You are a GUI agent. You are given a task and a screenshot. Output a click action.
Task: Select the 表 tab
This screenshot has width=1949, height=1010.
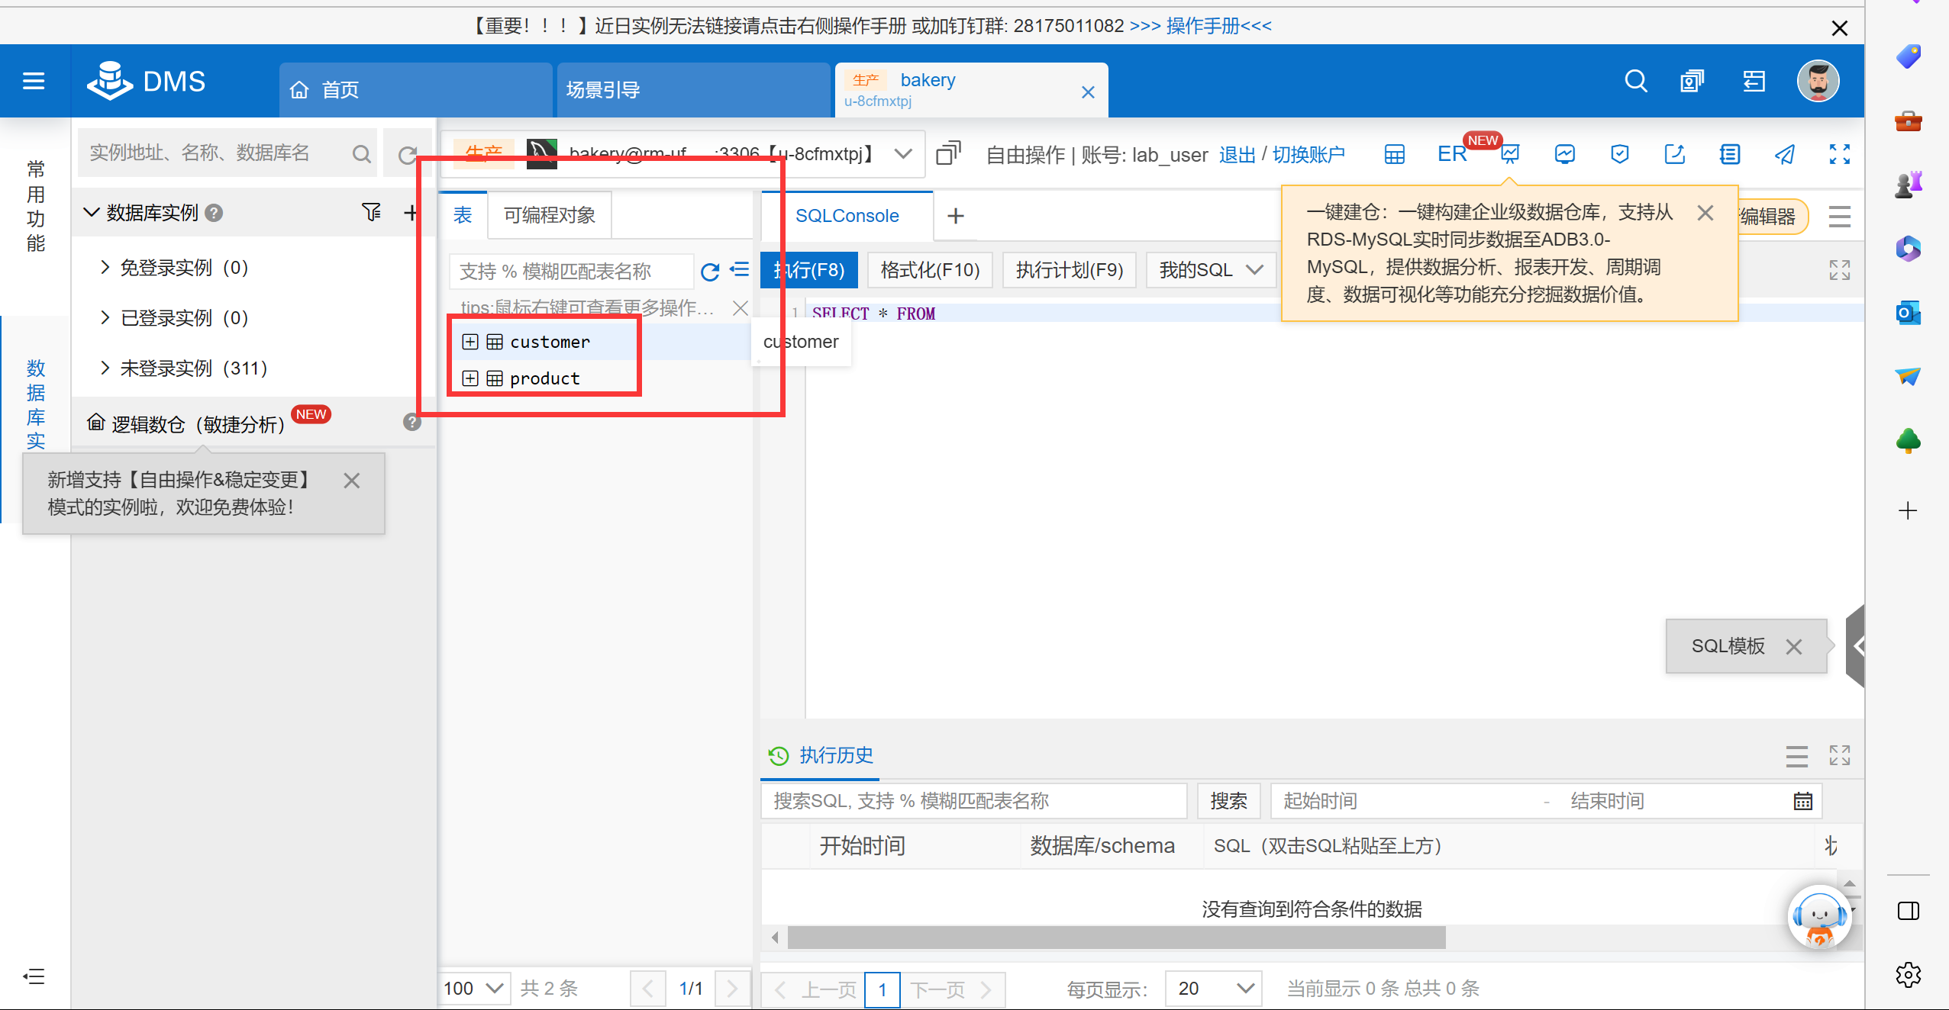tap(463, 215)
